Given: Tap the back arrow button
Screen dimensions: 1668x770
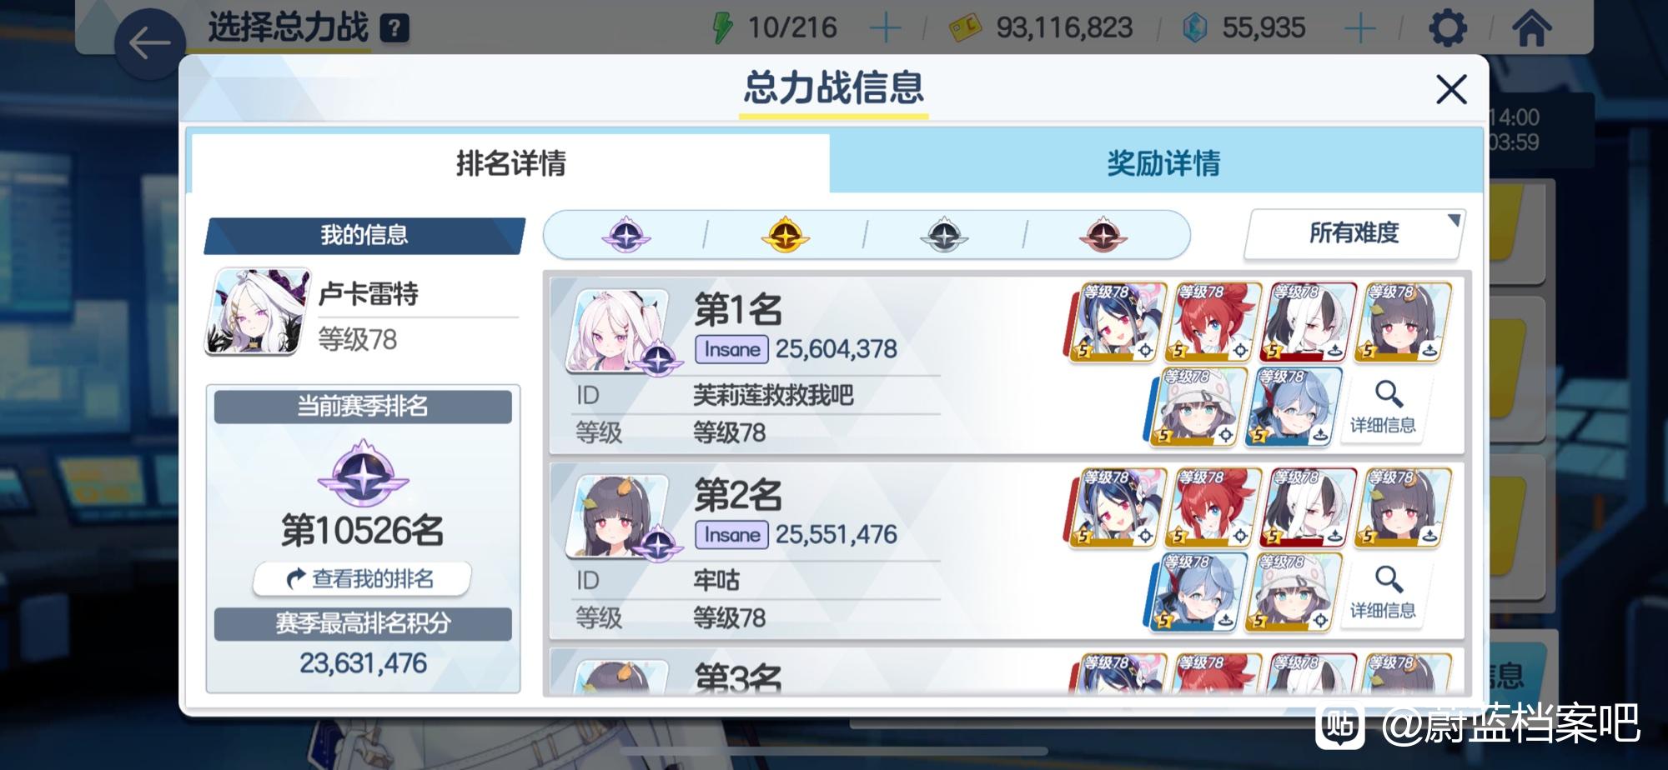Looking at the screenshot, I should [x=150, y=43].
